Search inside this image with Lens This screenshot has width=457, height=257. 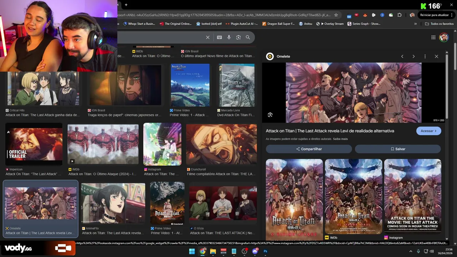(x=270, y=115)
